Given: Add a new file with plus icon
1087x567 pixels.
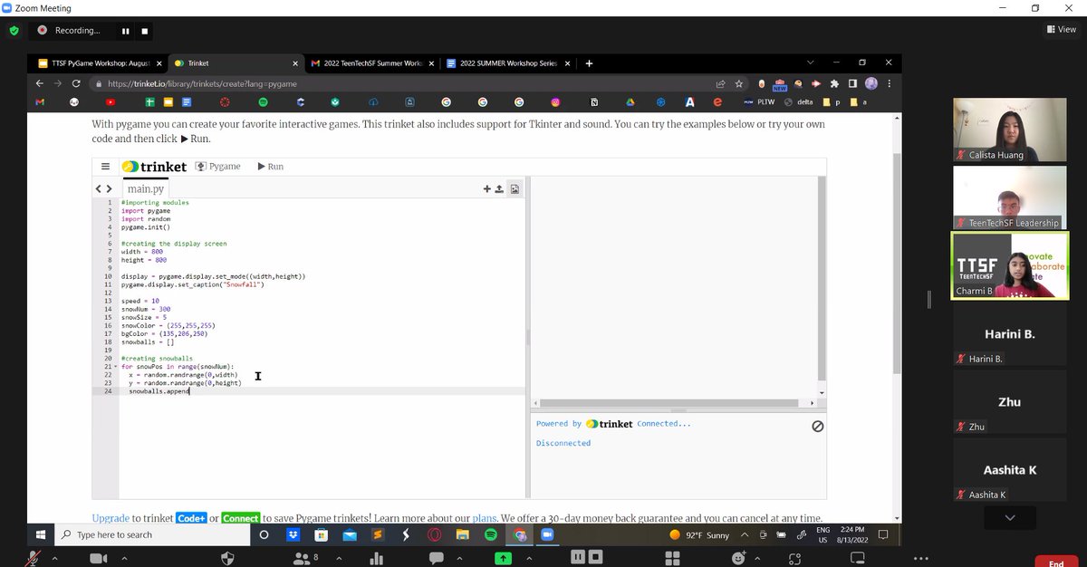Looking at the screenshot, I should tap(487, 189).
